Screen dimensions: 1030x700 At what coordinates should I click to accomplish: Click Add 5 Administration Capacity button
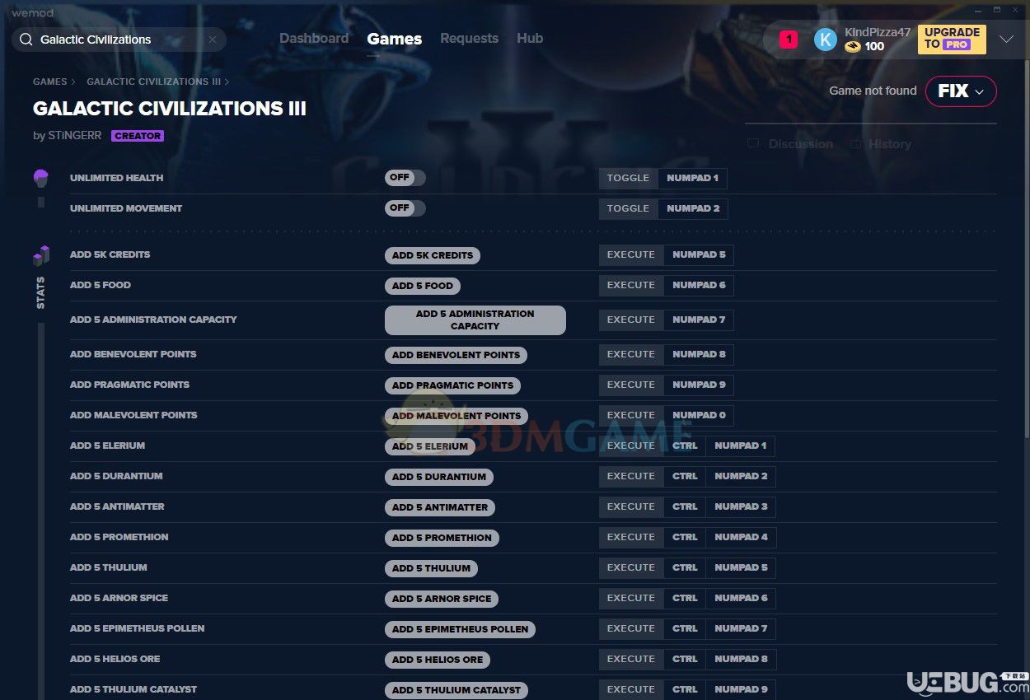pos(475,320)
